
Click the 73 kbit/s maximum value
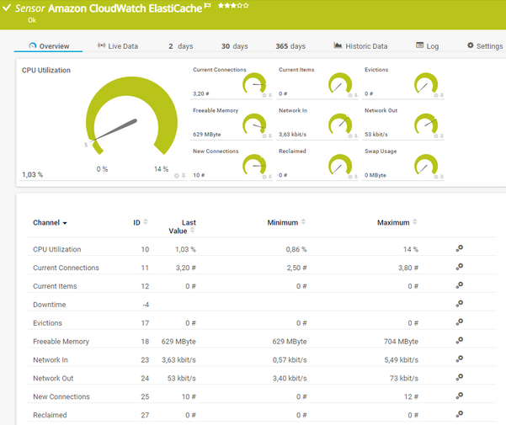click(x=404, y=378)
